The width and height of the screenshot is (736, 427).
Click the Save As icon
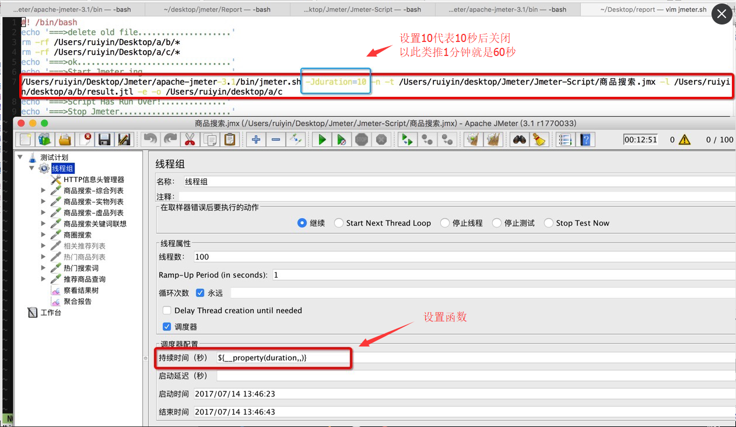[x=124, y=139]
